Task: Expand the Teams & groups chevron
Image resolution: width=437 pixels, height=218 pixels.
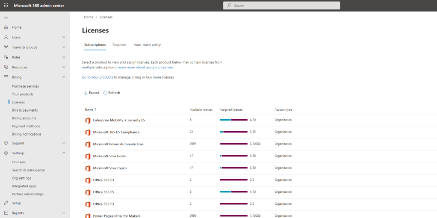Action: [64, 47]
